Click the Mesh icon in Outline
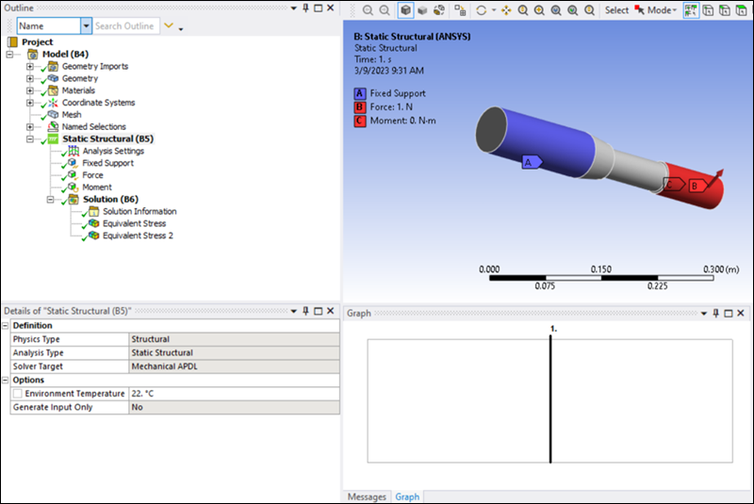The height and width of the screenshot is (504, 754). (x=53, y=115)
